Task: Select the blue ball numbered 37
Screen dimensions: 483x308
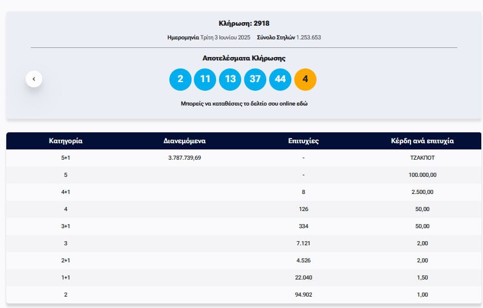Action: coord(255,79)
